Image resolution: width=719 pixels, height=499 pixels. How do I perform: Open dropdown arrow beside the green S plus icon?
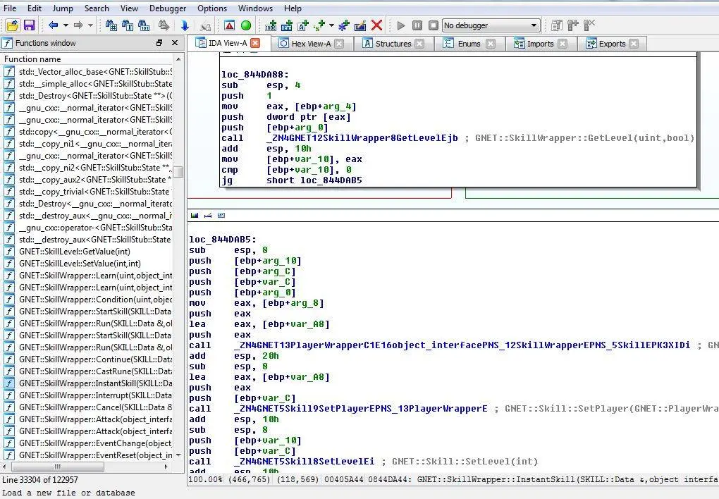tap(331, 25)
